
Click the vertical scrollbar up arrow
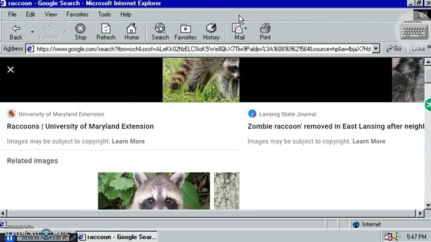[x=428, y=62]
